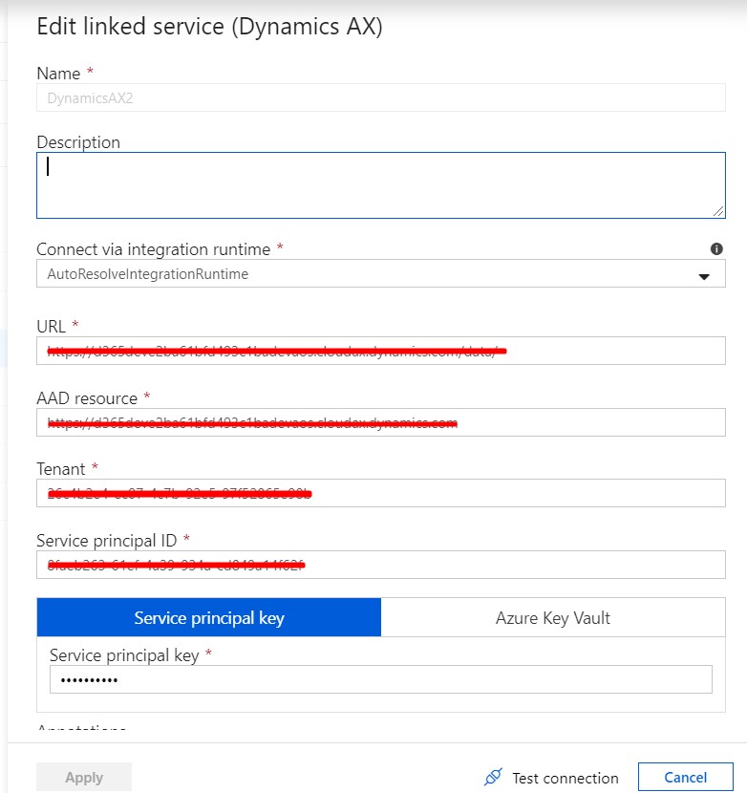Click the 'Edit linked service (Dynamics AX)' heading
The width and height of the screenshot is (747, 793).
[x=209, y=27]
